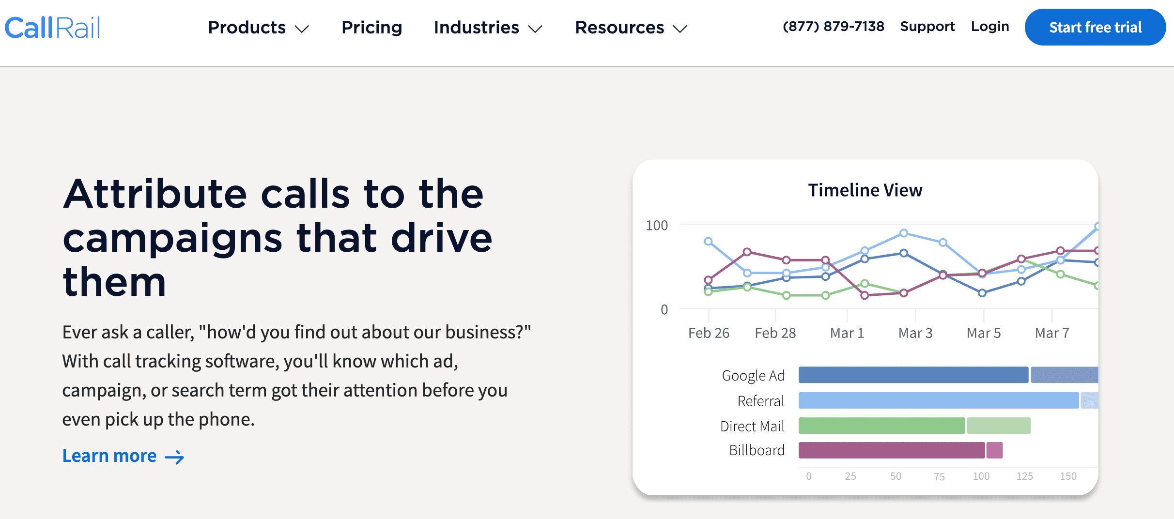Screen dimensions: 1174x519
Task: Click the Login link
Action: click(x=990, y=26)
